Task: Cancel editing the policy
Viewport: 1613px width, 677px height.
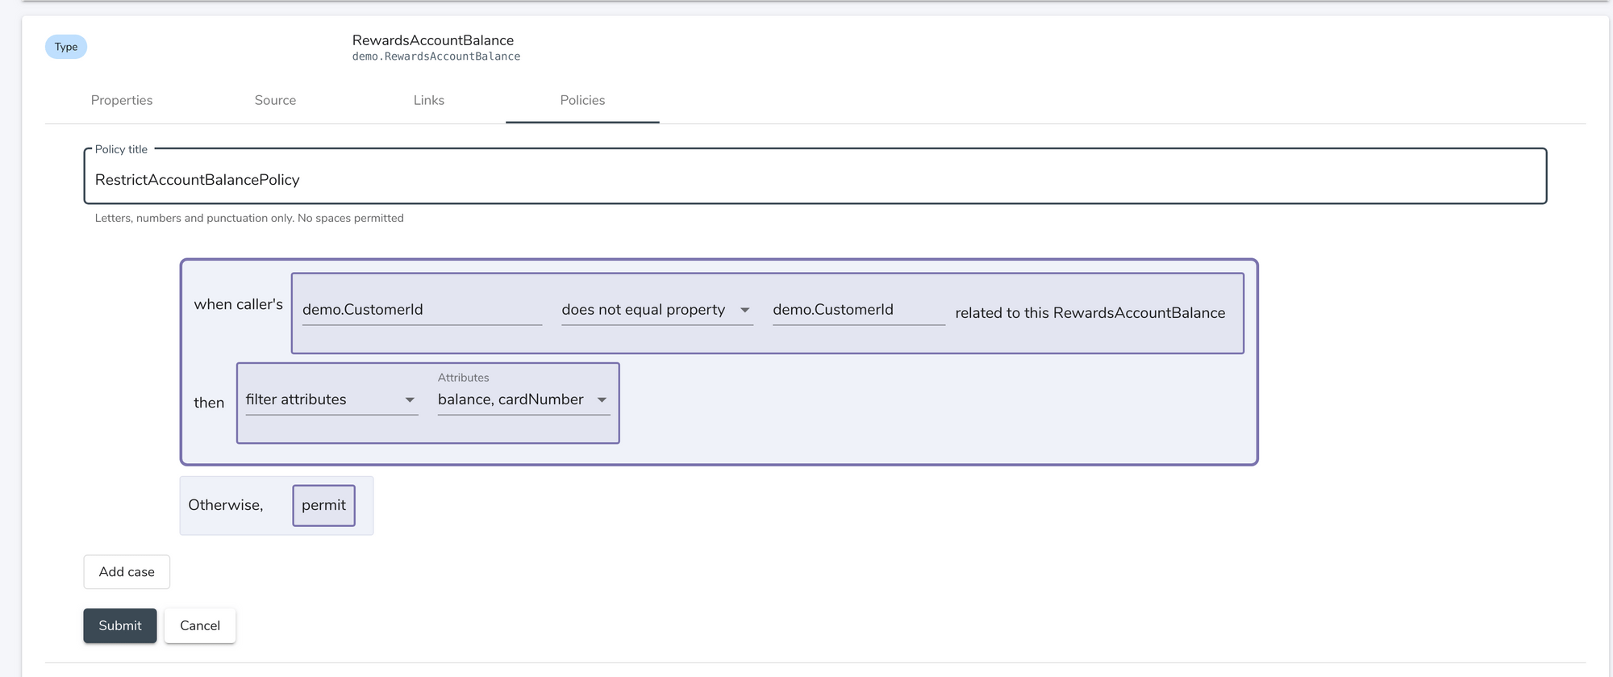Action: [200, 625]
